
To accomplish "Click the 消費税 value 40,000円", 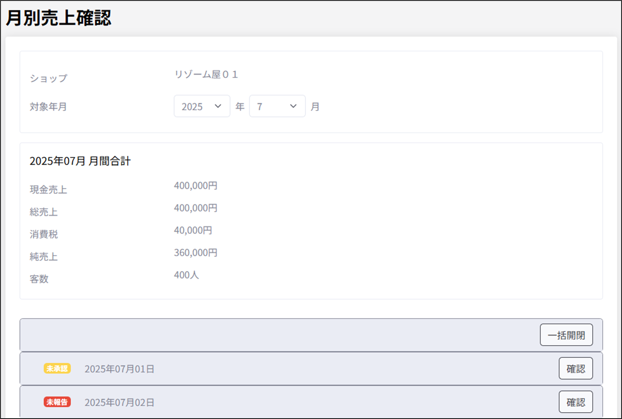I will (x=193, y=230).
